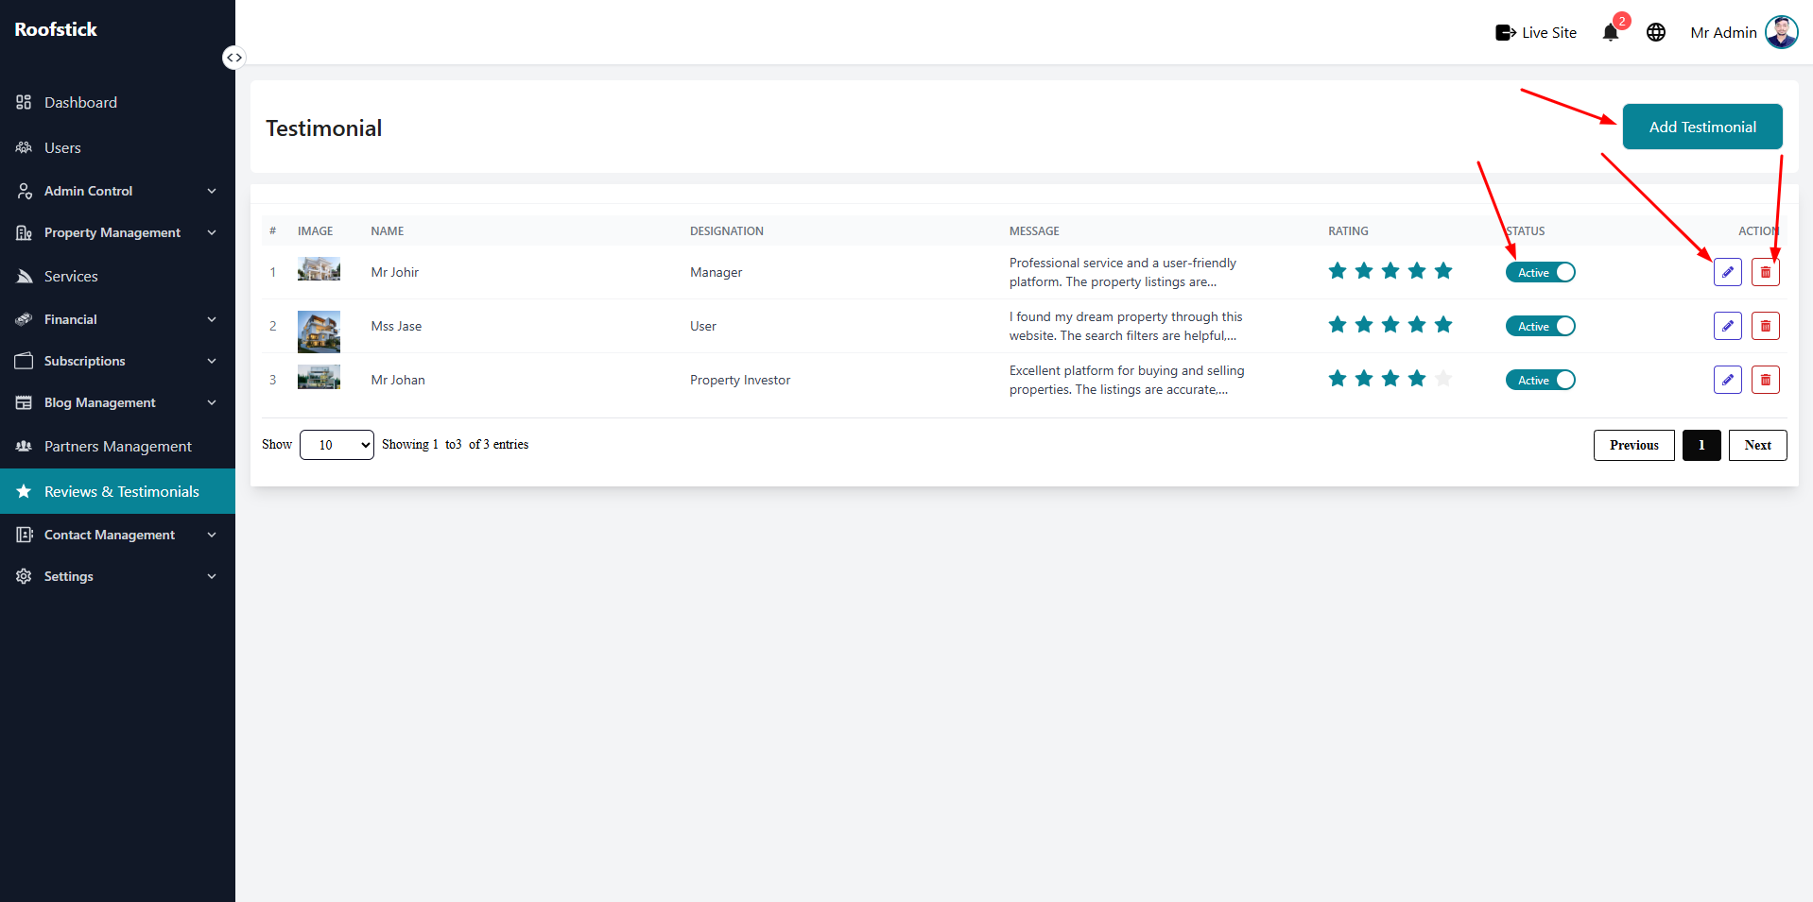This screenshot has height=902, width=1813.
Task: Delete Mr Johir's testimonial via trash icon
Action: 1765,272
